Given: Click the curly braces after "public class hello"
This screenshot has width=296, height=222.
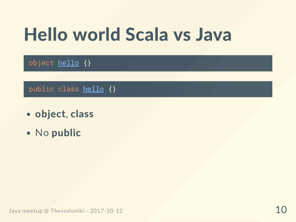Looking at the screenshot, I should point(112,89).
